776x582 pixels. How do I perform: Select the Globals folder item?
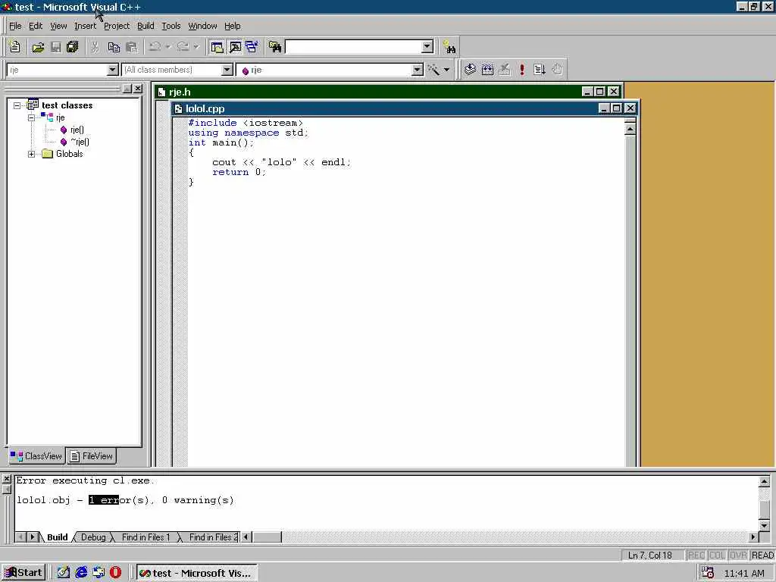pos(69,154)
